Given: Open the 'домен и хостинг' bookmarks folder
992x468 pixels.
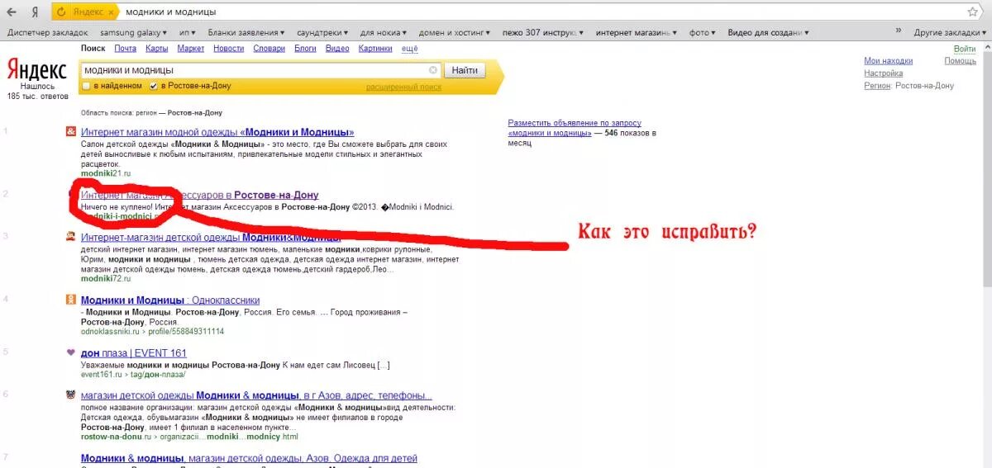Looking at the screenshot, I should (455, 33).
